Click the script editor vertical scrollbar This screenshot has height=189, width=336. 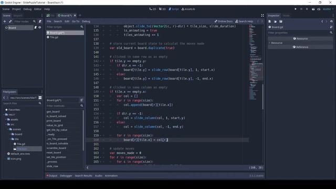[x=263, y=97]
